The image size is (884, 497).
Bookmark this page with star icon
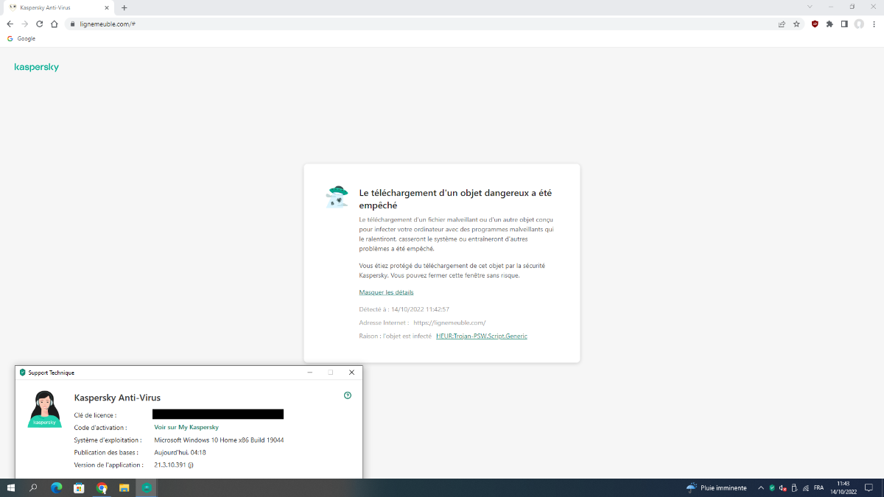tap(796, 24)
